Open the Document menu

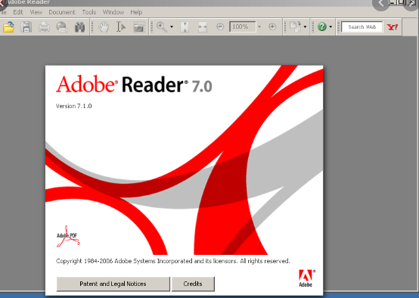62,12
